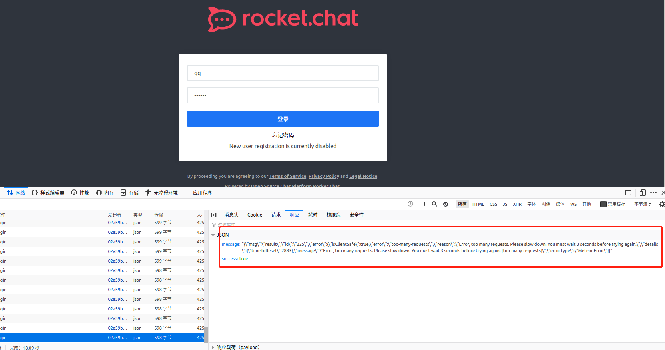The height and width of the screenshot is (350, 665).
Task: Click the Application grid icon
Action: pos(187,193)
